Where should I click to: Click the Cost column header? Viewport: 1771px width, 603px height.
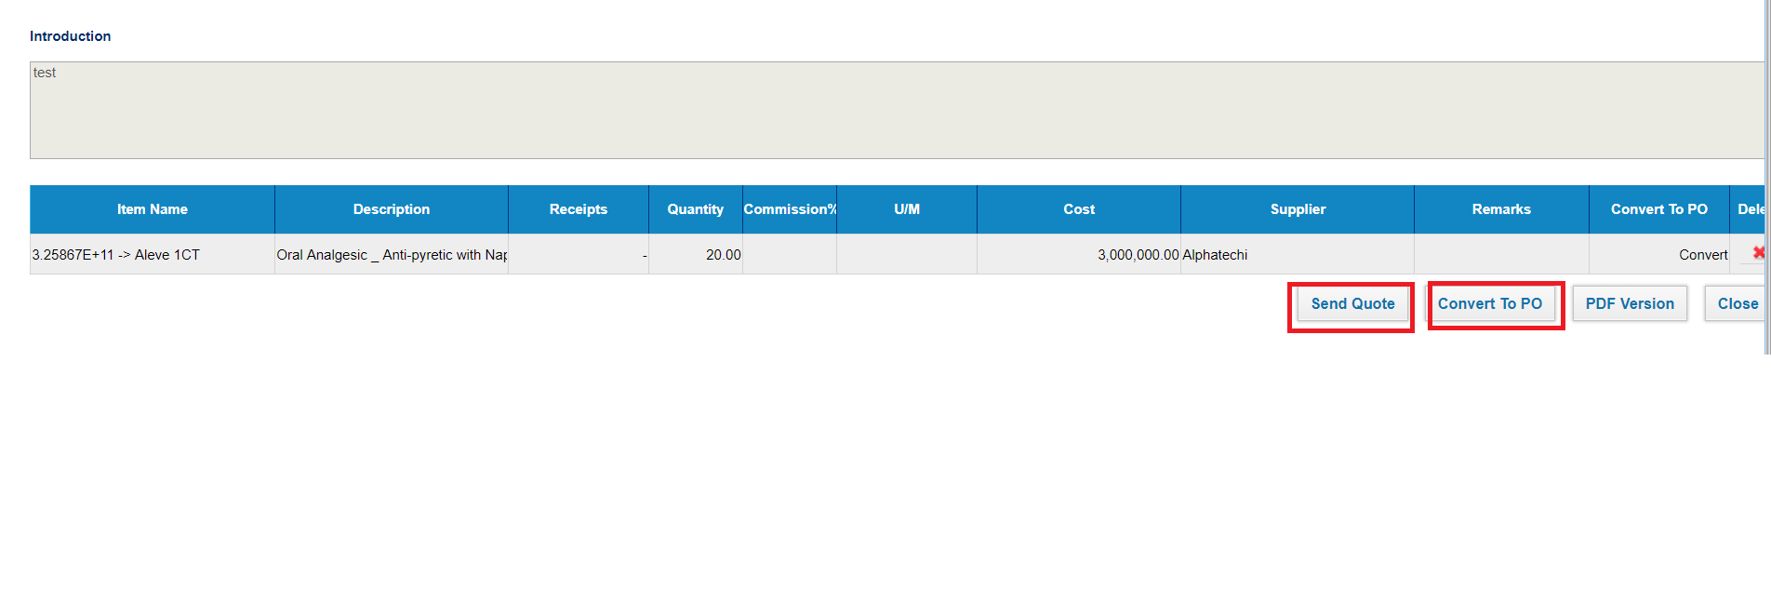[x=1079, y=209]
